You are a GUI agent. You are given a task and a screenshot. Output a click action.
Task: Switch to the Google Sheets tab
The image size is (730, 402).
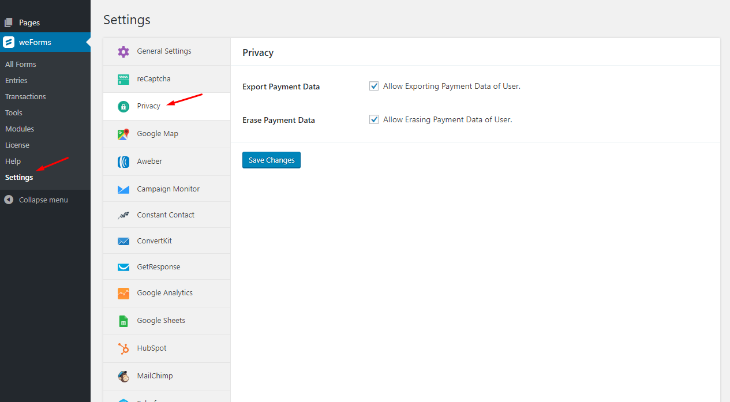point(167,321)
